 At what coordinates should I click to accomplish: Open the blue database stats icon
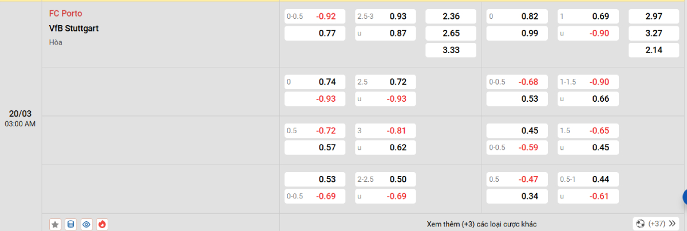pyautogui.click(x=70, y=224)
